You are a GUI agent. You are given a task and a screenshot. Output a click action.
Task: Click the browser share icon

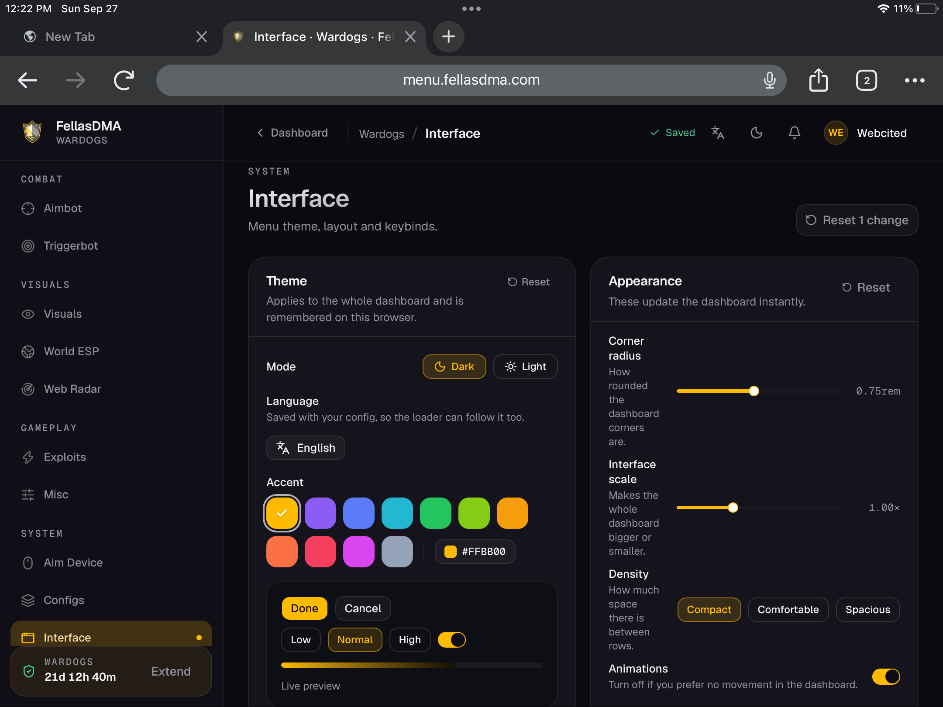[819, 80]
